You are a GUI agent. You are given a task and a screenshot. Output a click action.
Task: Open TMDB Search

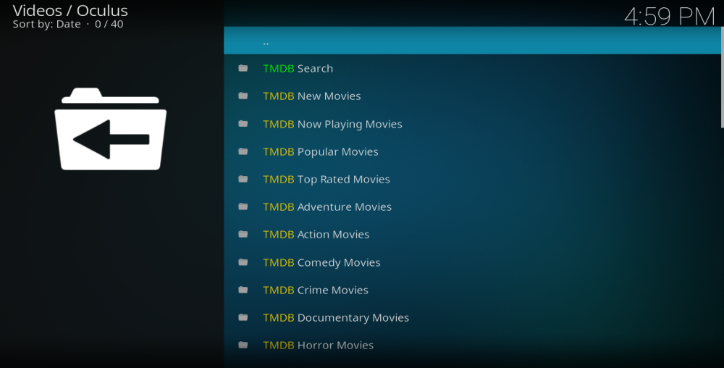pos(298,69)
